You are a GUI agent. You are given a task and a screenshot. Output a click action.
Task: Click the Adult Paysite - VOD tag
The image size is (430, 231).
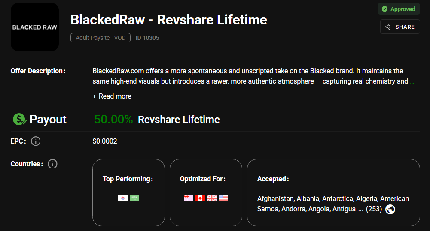click(101, 38)
